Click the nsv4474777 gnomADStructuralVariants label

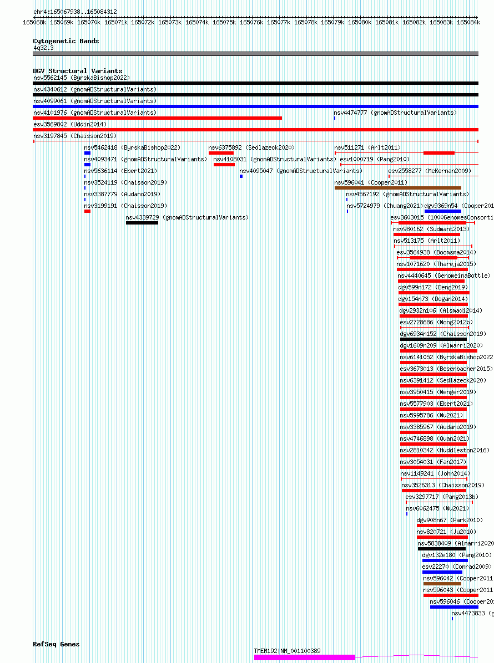(x=395, y=113)
